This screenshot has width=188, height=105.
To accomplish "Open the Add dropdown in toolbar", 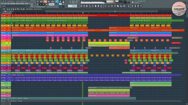I will pyautogui.click(x=124, y=6).
